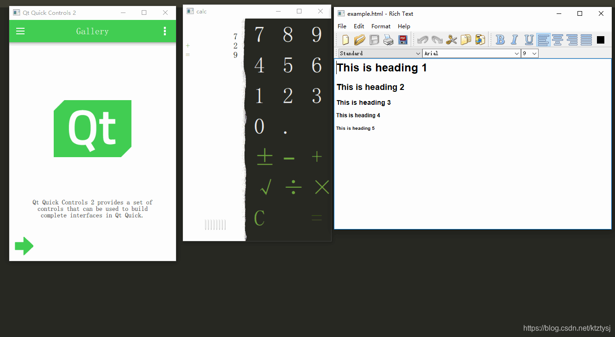Tap the decimal point key in calc
This screenshot has width=615, height=337.
(286, 132)
